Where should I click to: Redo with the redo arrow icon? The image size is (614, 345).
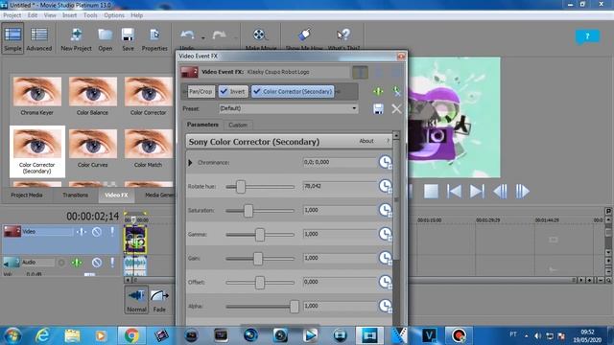coord(219,36)
